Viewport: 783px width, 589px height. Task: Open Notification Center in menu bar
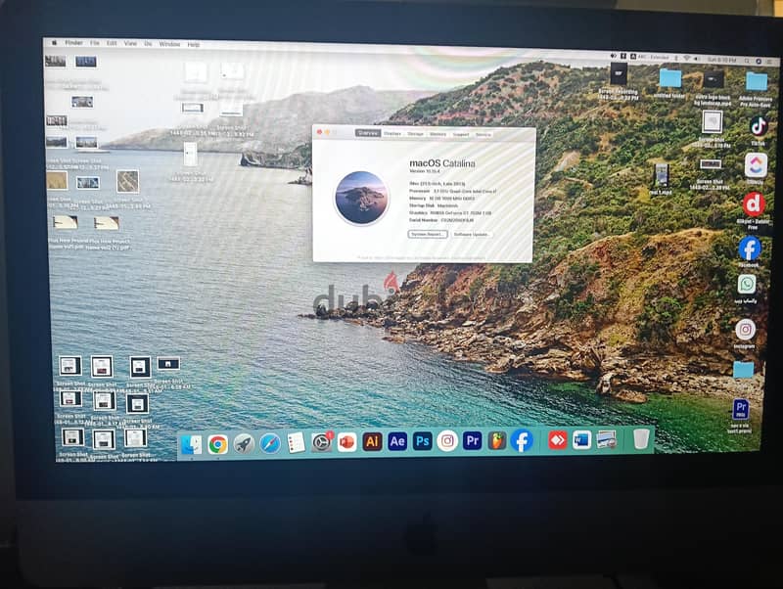(x=769, y=62)
